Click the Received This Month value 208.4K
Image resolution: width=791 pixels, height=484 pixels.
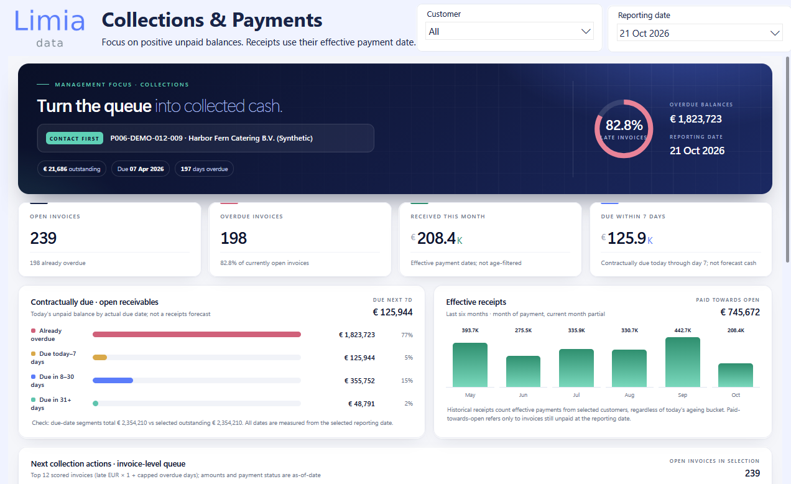point(437,238)
